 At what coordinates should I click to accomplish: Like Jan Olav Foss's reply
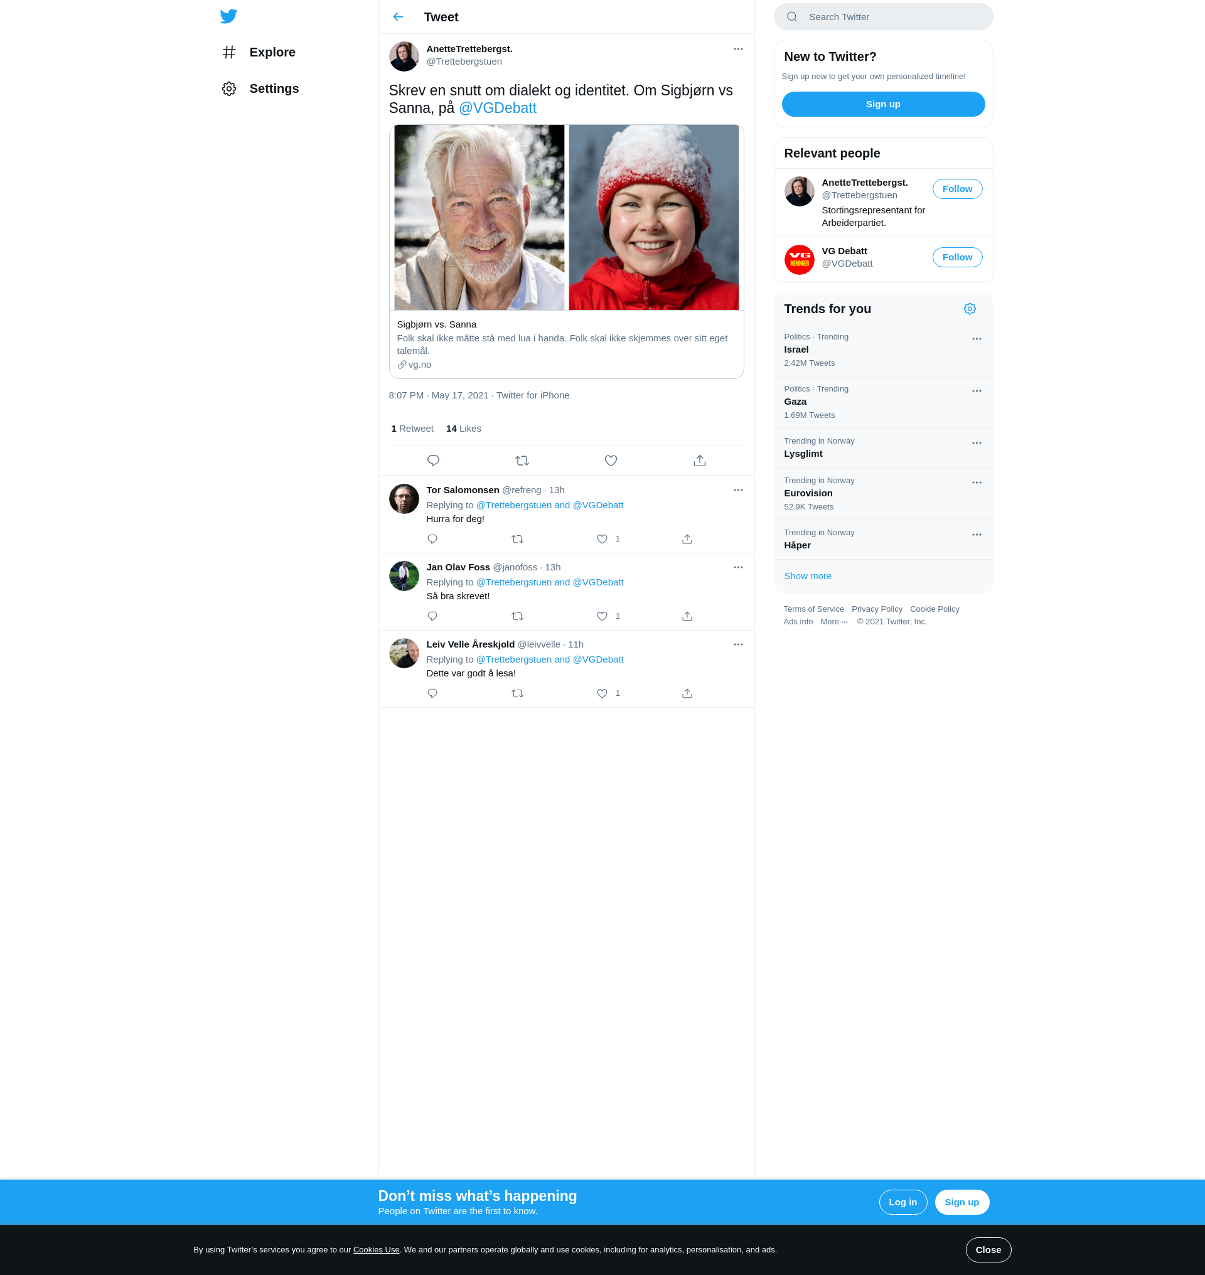[602, 616]
